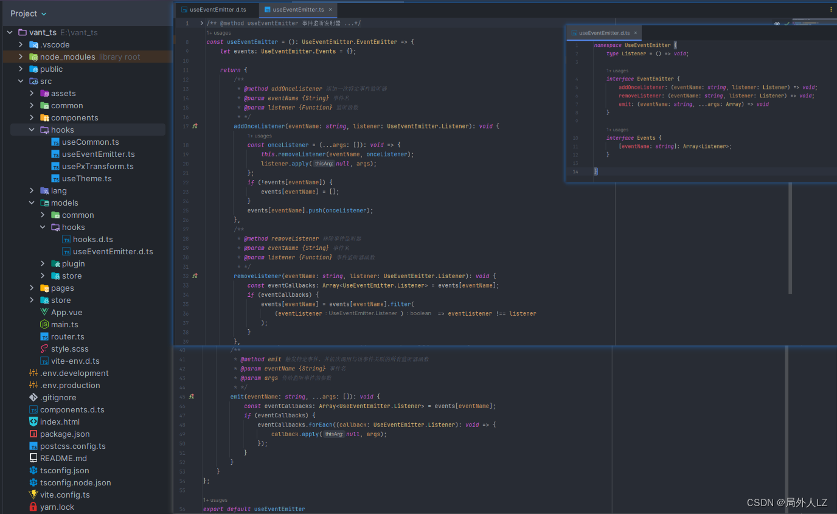The height and width of the screenshot is (514, 837).
Task: Select vite-env.d.ts in the project tree
Action: tap(75, 361)
